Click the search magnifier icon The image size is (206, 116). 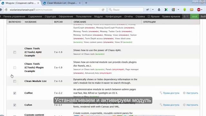coord(110,10)
